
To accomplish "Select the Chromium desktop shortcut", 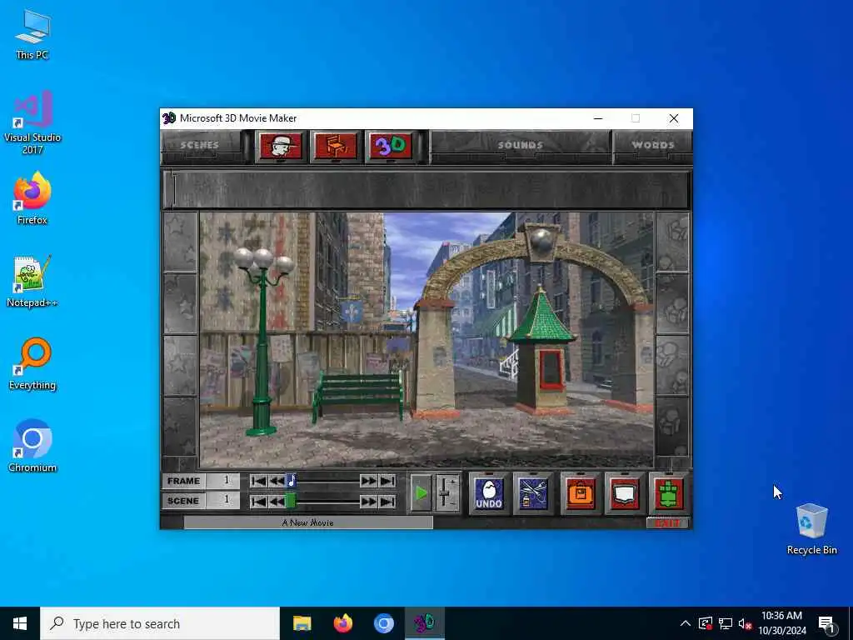I will click(x=32, y=446).
